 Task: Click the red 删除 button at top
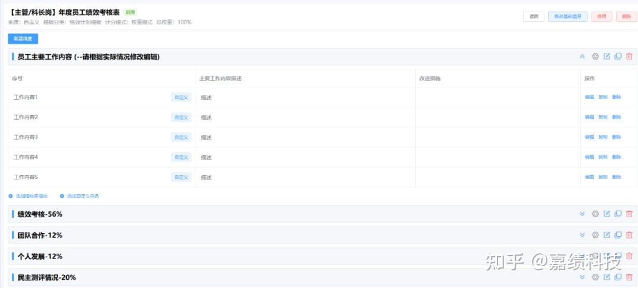point(626,17)
